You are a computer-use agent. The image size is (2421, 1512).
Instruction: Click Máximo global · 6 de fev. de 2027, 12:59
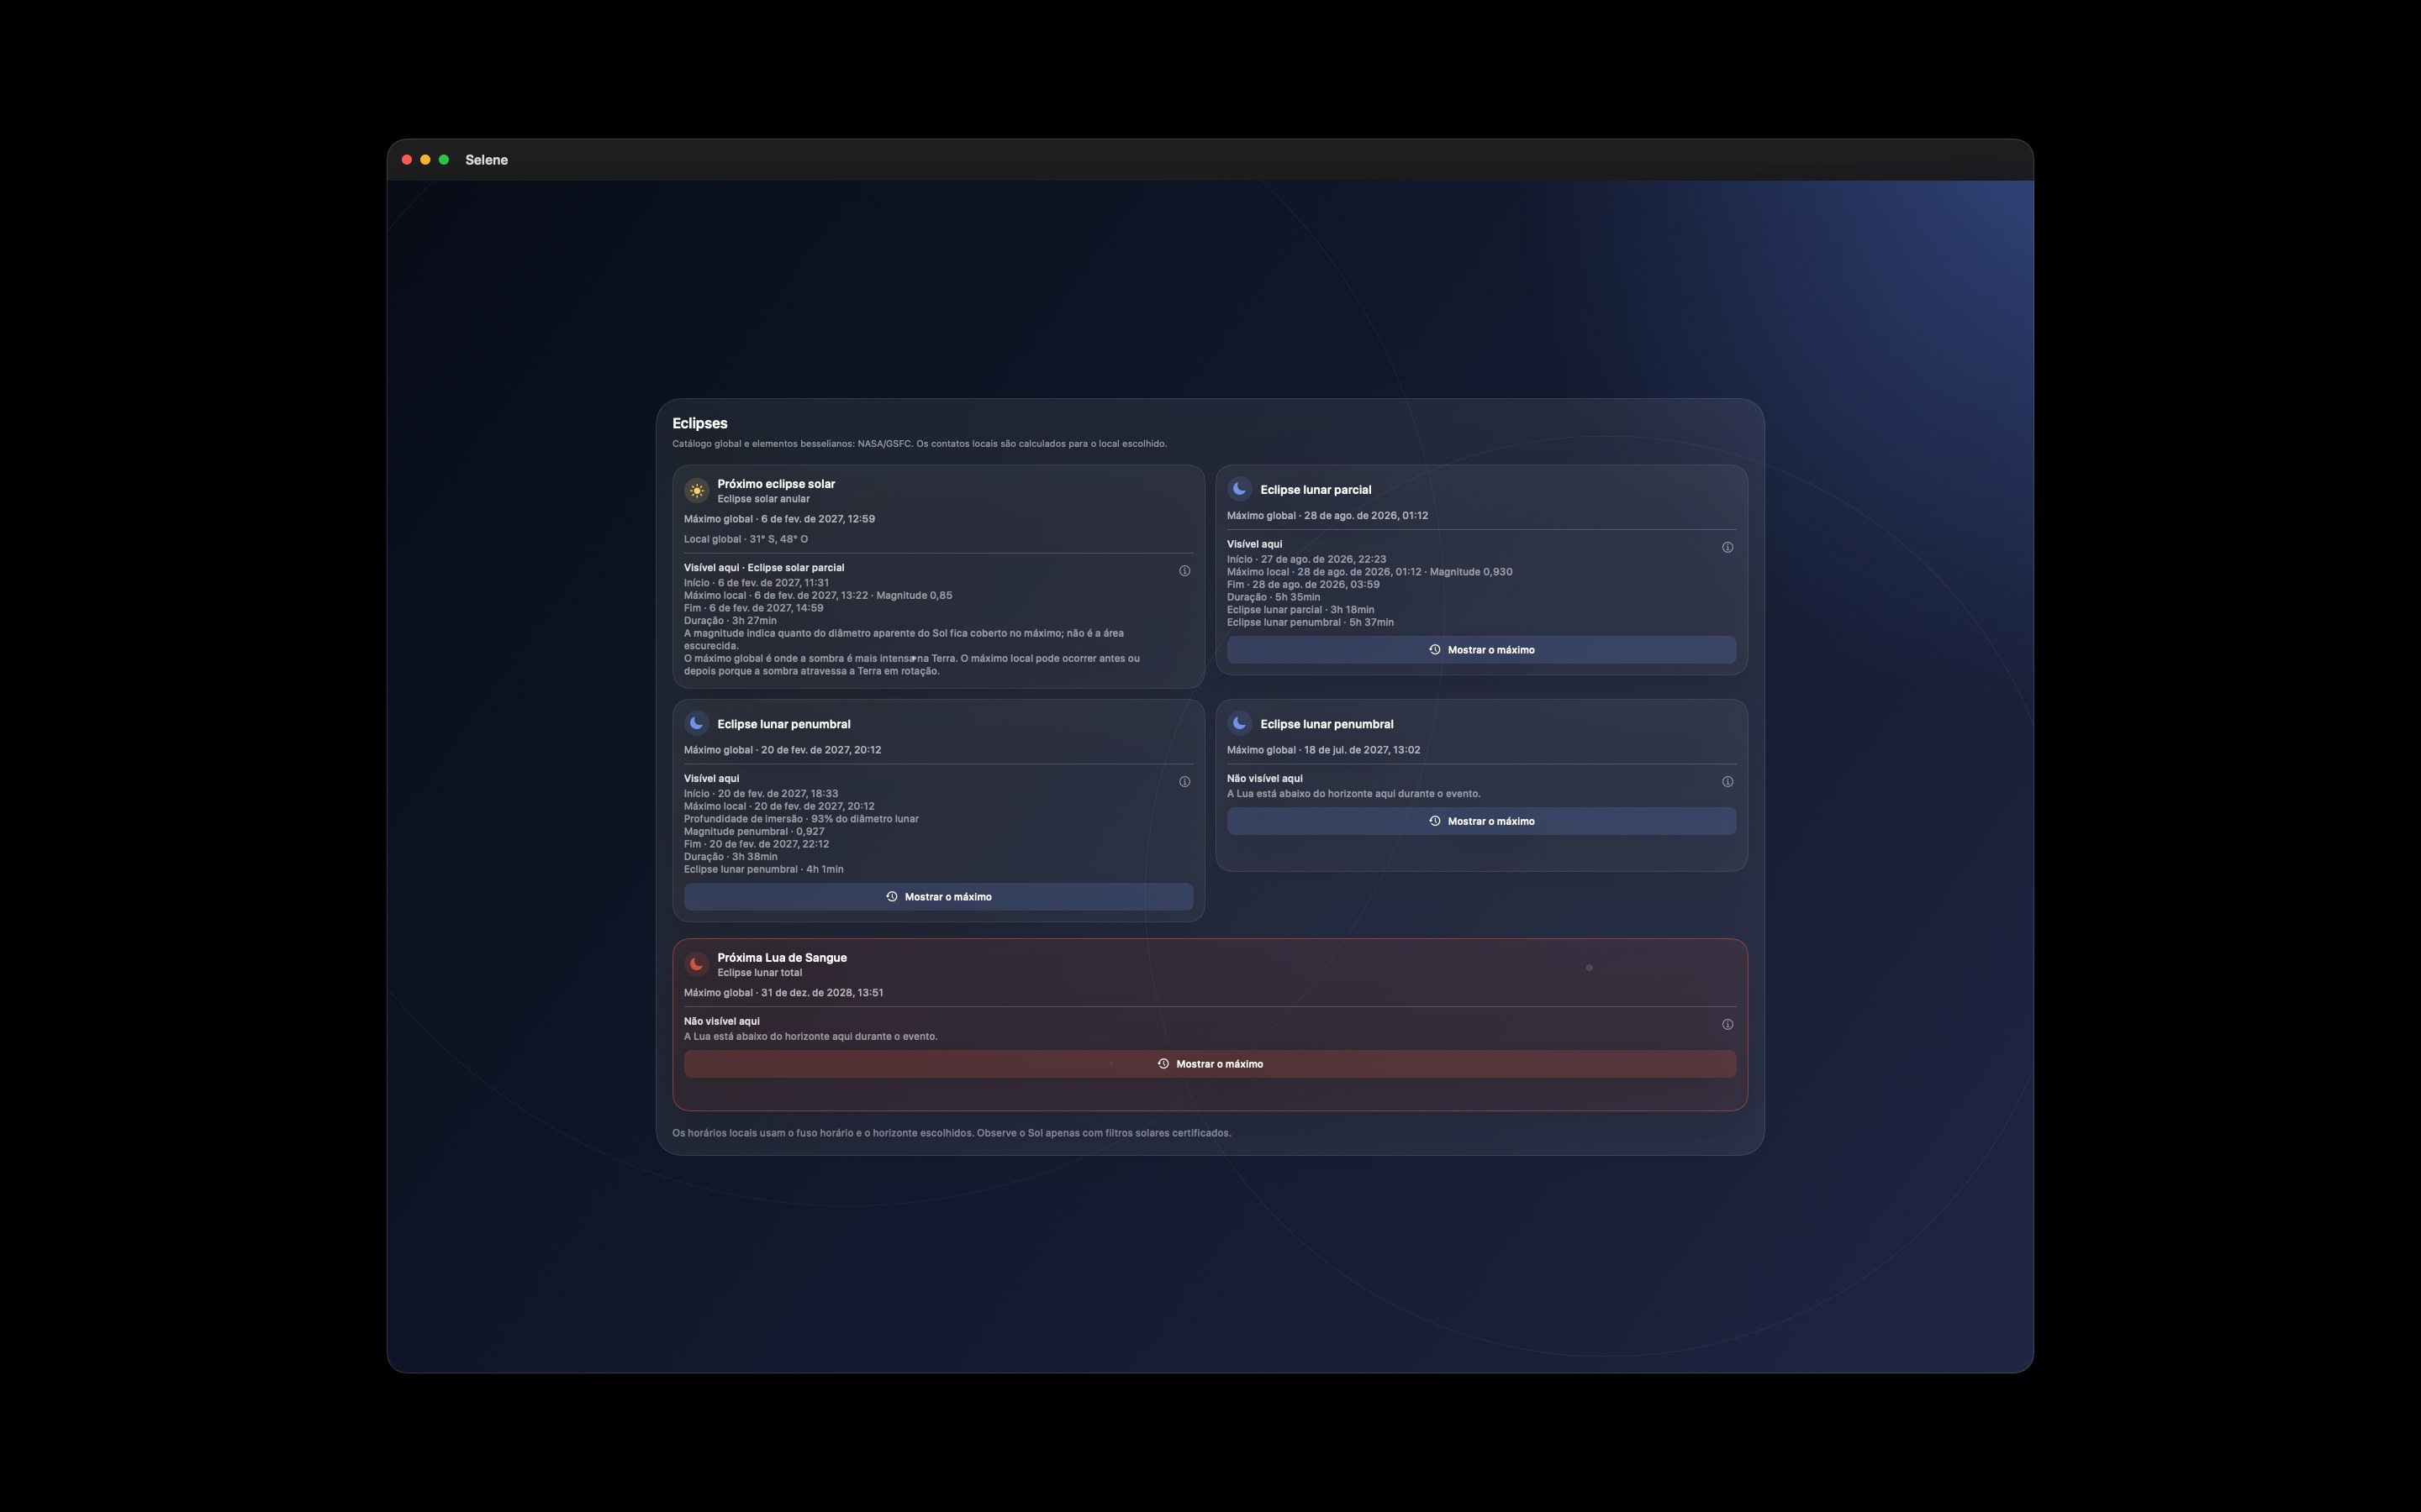pos(779,519)
